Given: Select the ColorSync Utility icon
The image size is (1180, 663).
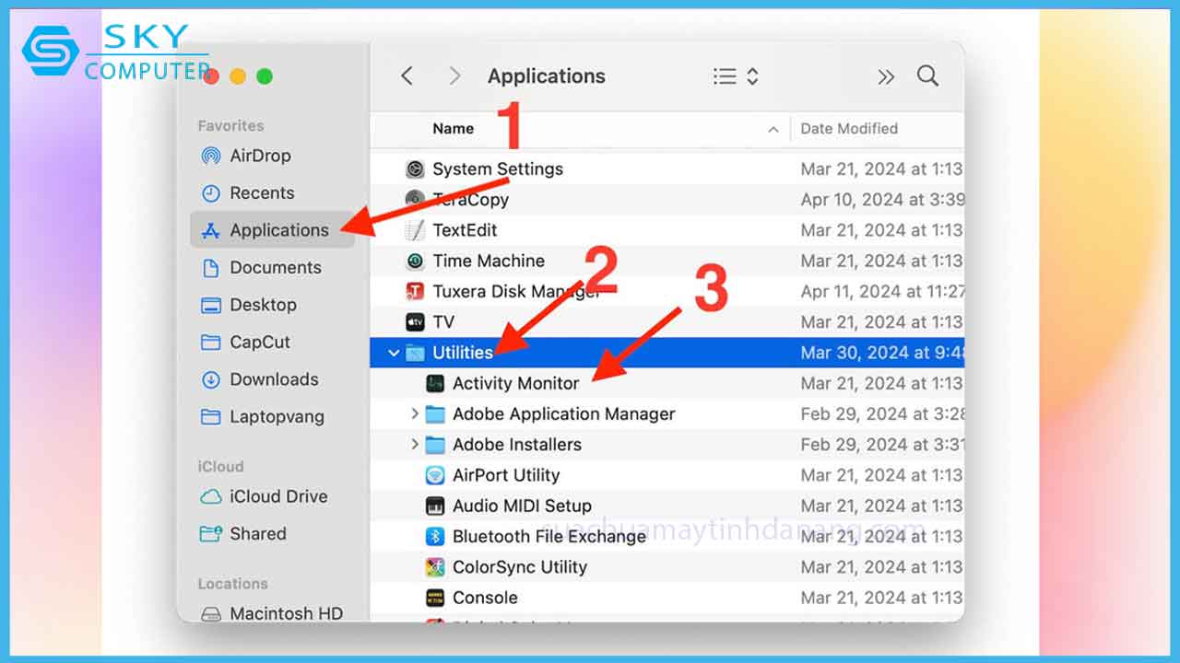Looking at the screenshot, I should [x=435, y=567].
